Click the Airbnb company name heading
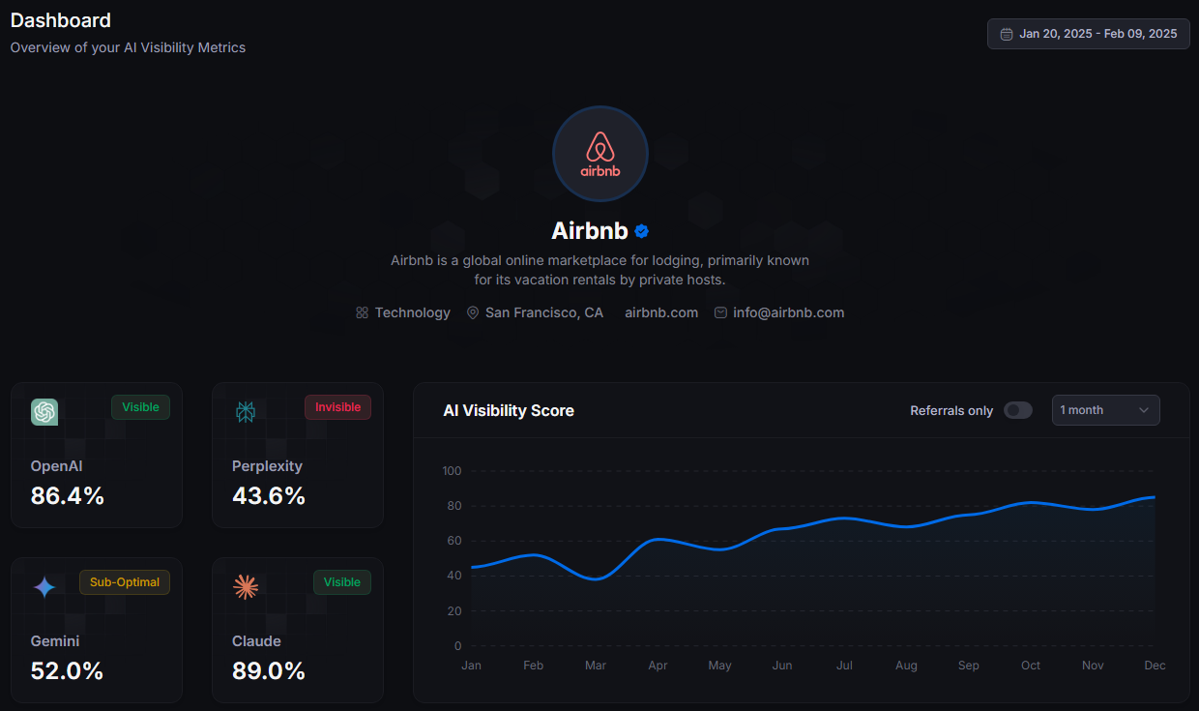Viewport: 1199px width, 711px height. 590,231
